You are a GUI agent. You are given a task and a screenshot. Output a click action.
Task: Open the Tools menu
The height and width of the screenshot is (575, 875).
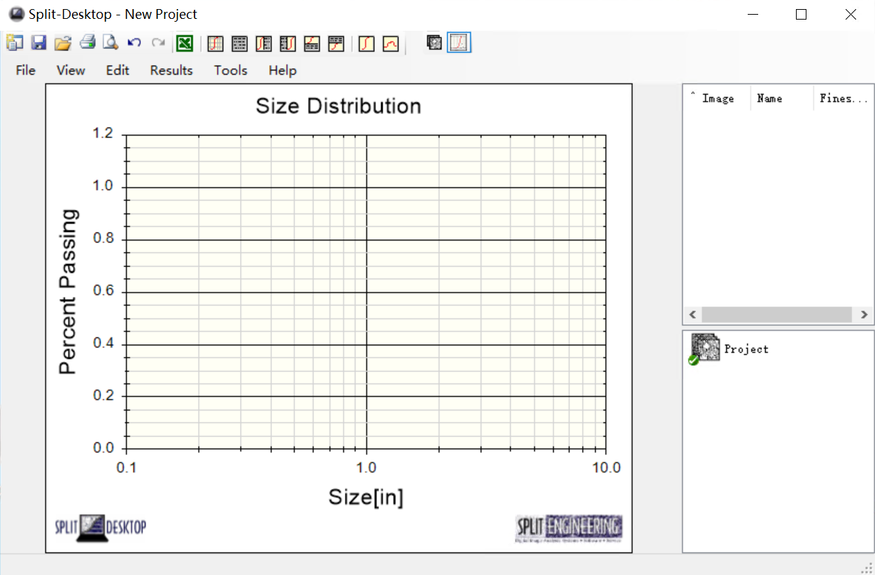pos(231,70)
